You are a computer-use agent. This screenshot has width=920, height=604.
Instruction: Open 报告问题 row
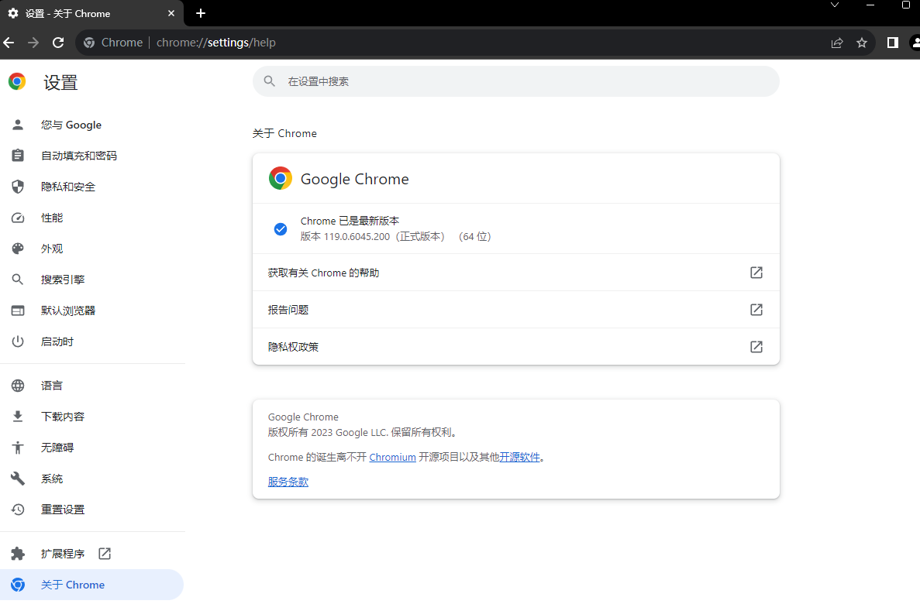[515, 310]
